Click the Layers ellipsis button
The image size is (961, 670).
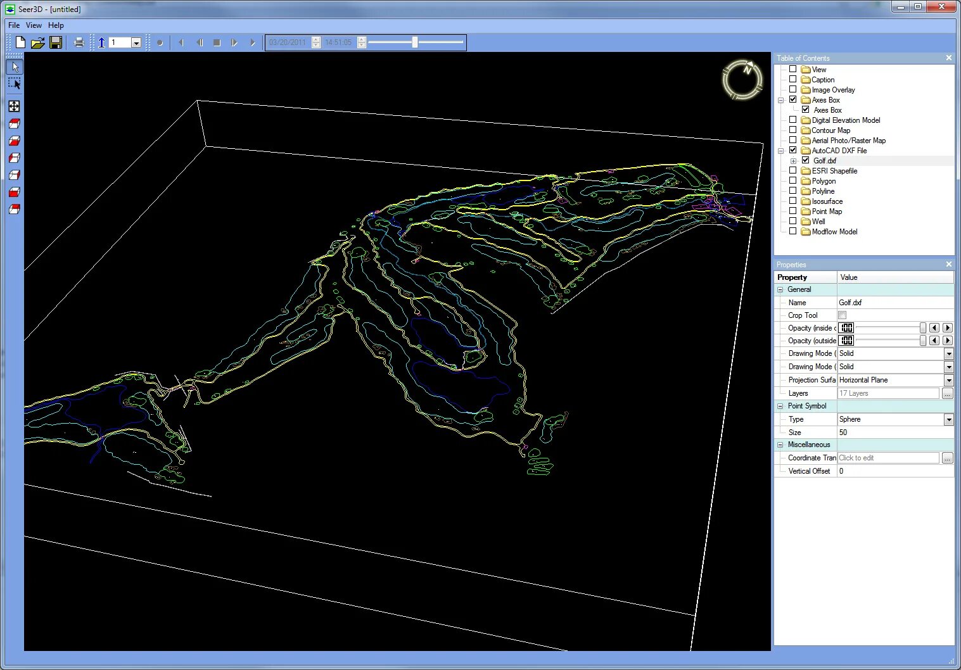click(947, 394)
